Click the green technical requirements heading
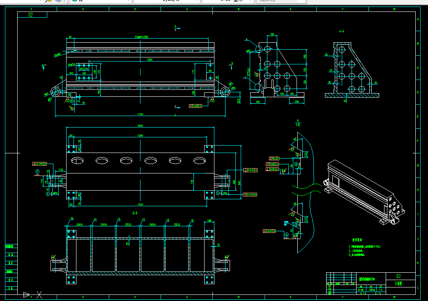Image resolution: width=428 pixels, height=301 pixels. click(x=357, y=240)
